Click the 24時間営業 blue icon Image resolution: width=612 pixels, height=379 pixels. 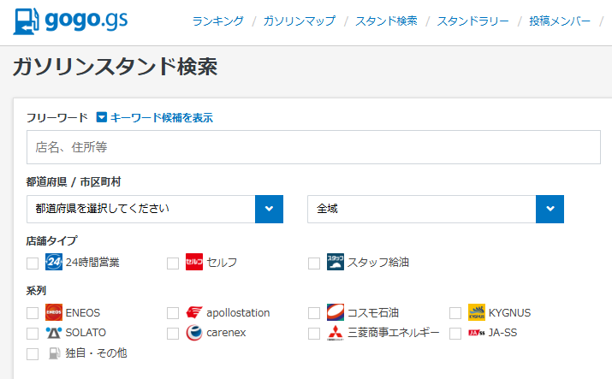point(54,262)
